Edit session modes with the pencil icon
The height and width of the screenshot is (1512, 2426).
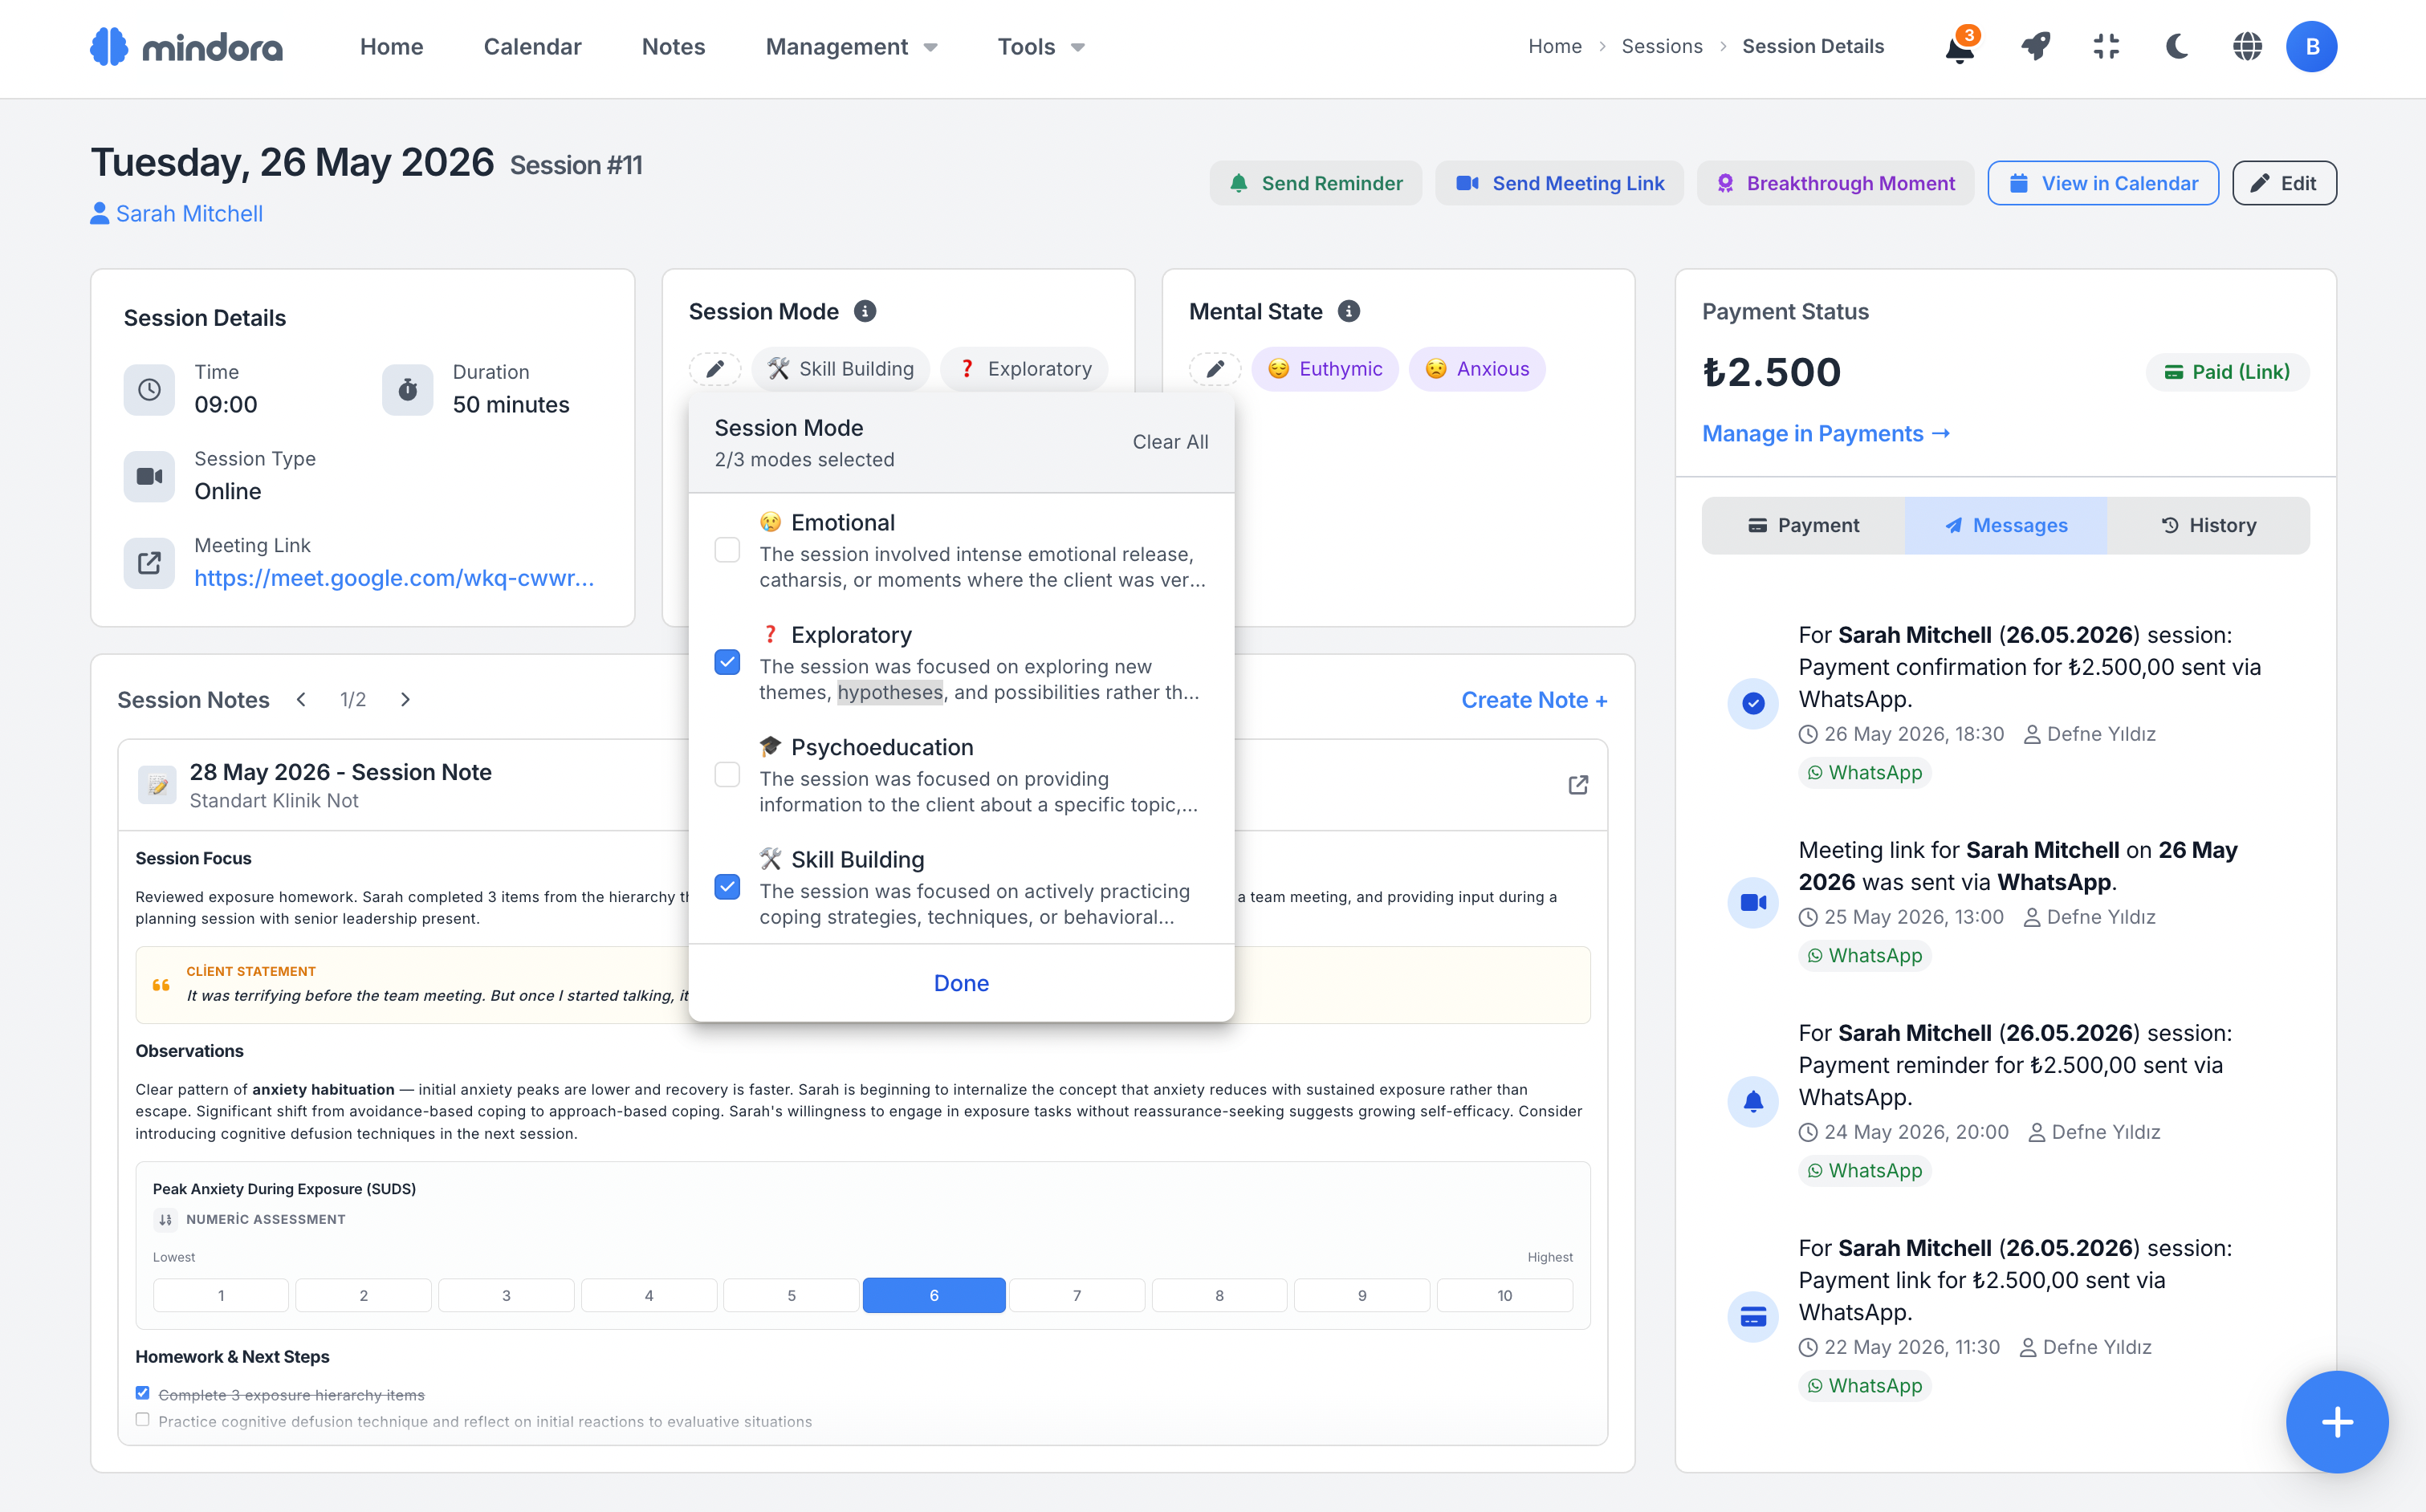[x=715, y=369]
